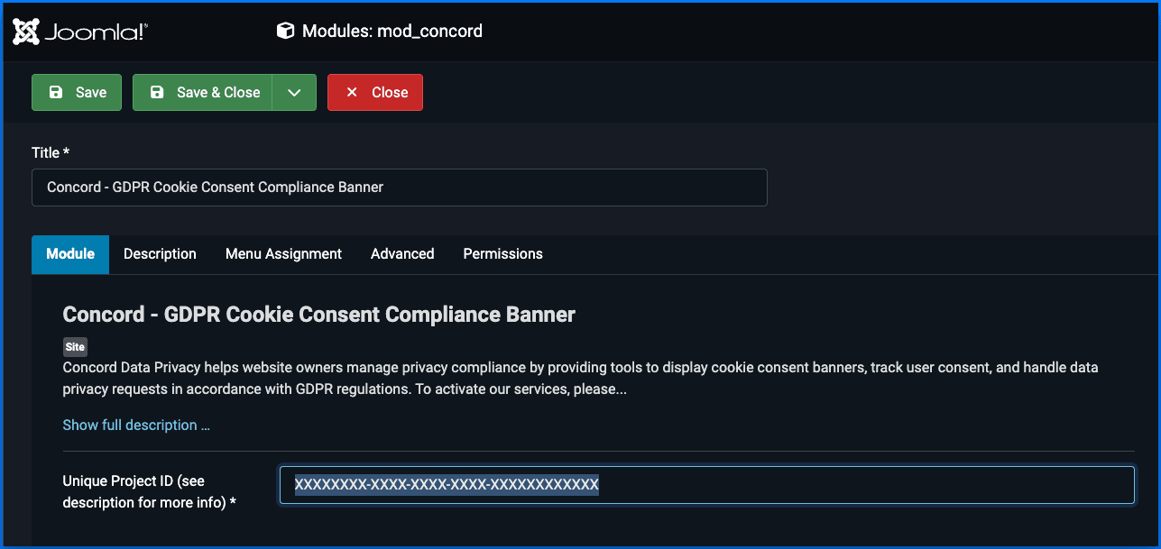Open the Permissions tab
Screen dimensions: 1161x549
[502, 254]
